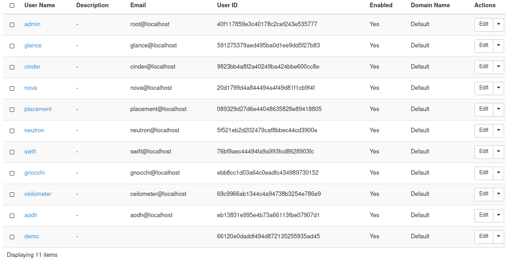View the demo user link

coord(32,237)
